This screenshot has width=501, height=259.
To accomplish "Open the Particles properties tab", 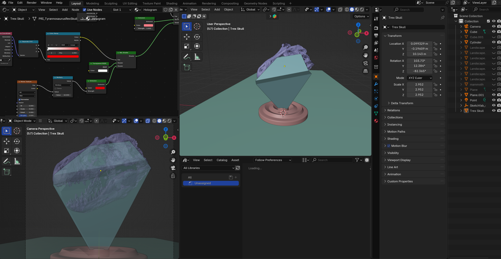I will 376,91.
